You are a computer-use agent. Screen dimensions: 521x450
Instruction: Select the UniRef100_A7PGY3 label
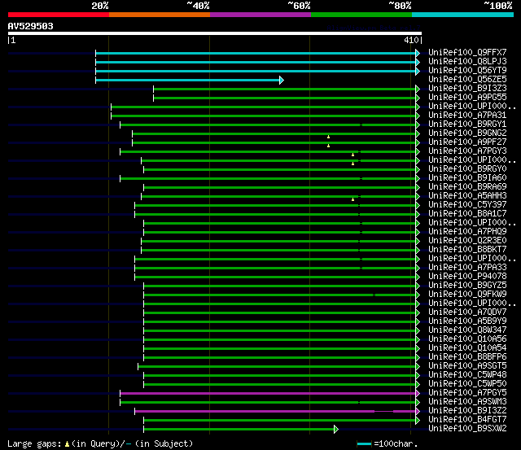click(467, 151)
